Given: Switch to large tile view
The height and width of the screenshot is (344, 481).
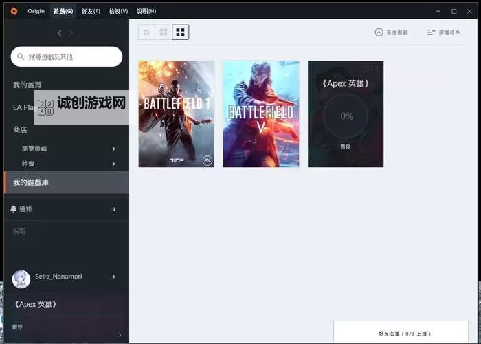Looking at the screenshot, I should click(180, 32).
